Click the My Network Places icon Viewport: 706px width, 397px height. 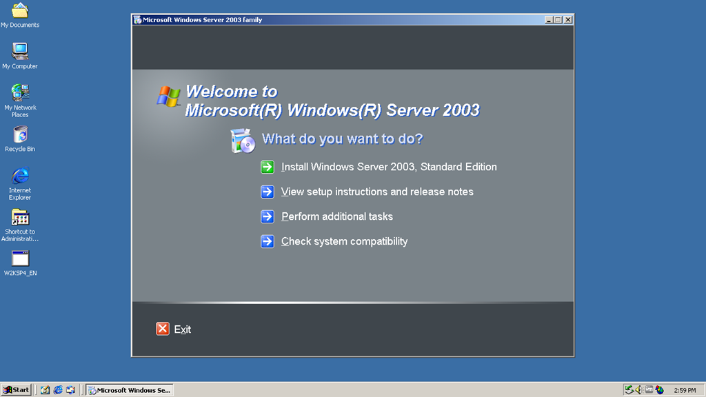pos(20,93)
